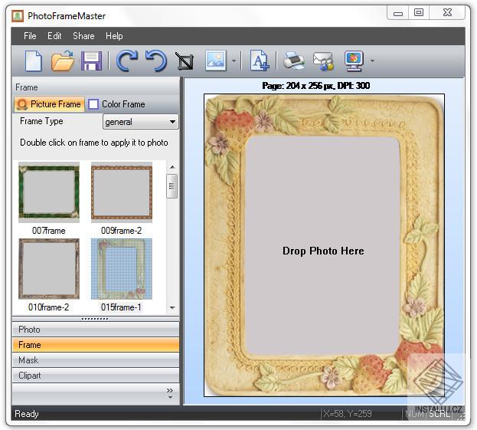Screen dimensions: 477x430
Task: Print using the printer icon
Action: 293,61
